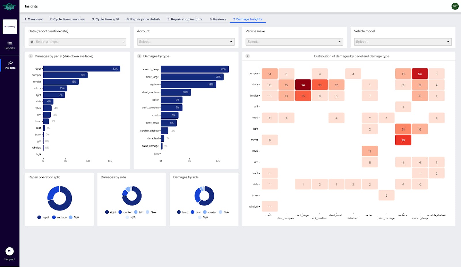Select the heatmap cell showing 54 for bumper

(420, 74)
